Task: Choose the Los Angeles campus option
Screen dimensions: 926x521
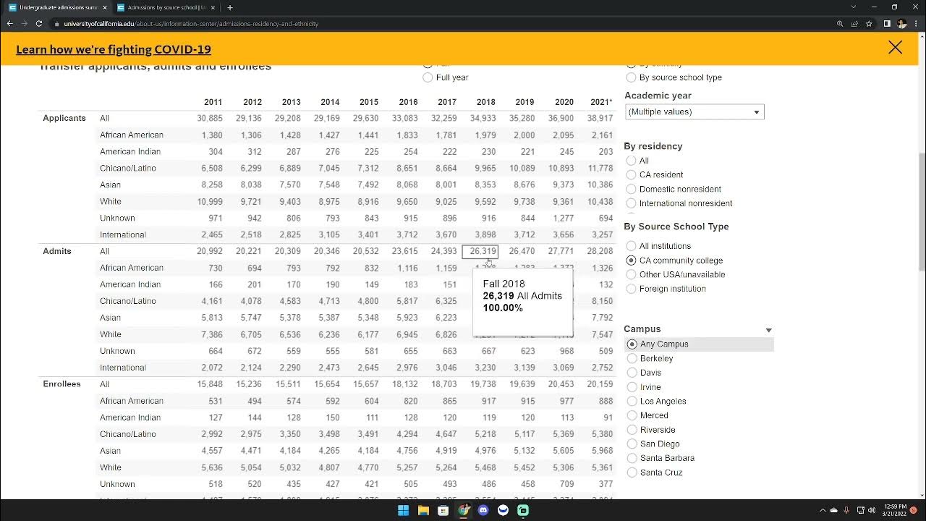Action: pos(632,401)
